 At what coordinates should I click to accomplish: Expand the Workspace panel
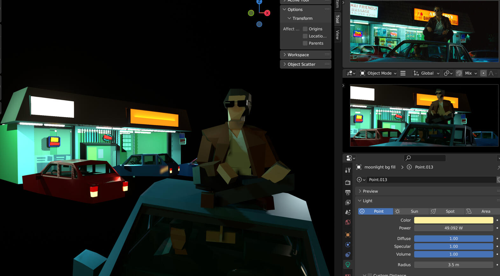298,55
